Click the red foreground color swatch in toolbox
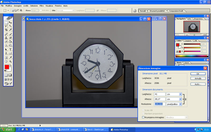 click(7, 67)
